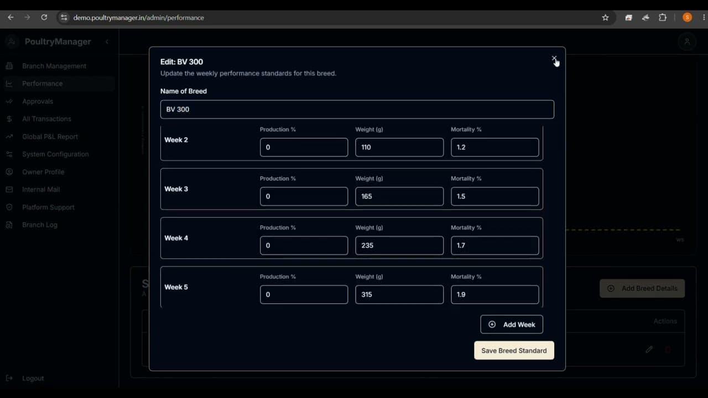
Task: Edit Week 5 Production % field
Action: (x=304, y=295)
